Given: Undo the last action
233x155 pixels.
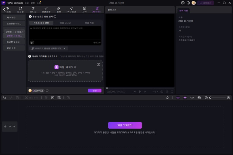Looking at the screenshot, I should point(4,98).
